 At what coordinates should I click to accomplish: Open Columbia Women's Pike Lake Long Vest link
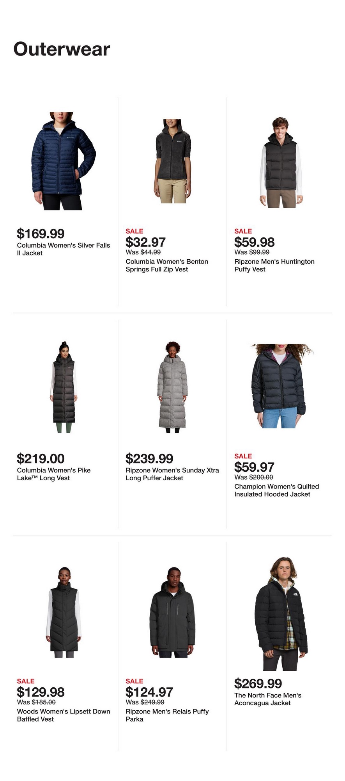click(x=54, y=474)
